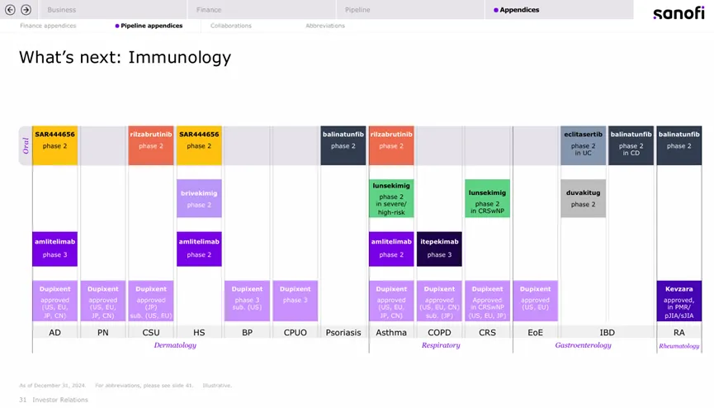
Task: Open the Abbreviations subsection
Action: tap(325, 26)
